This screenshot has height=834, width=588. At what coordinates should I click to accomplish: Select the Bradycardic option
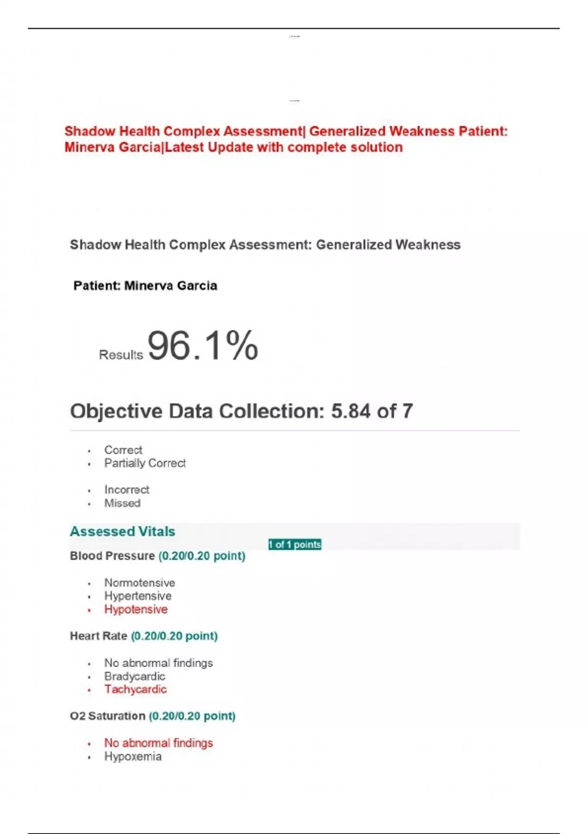pyautogui.click(x=135, y=676)
